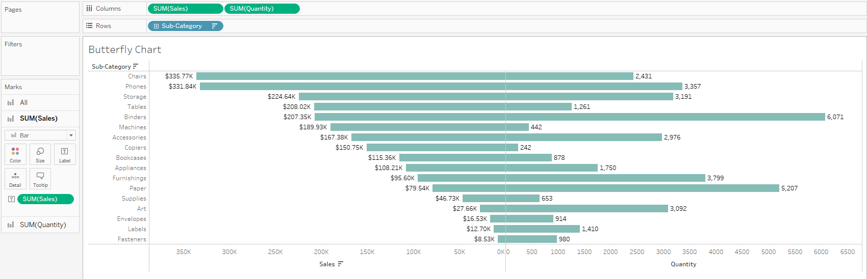Select the Chairs row header
The width and height of the screenshot is (867, 279).
[137, 76]
